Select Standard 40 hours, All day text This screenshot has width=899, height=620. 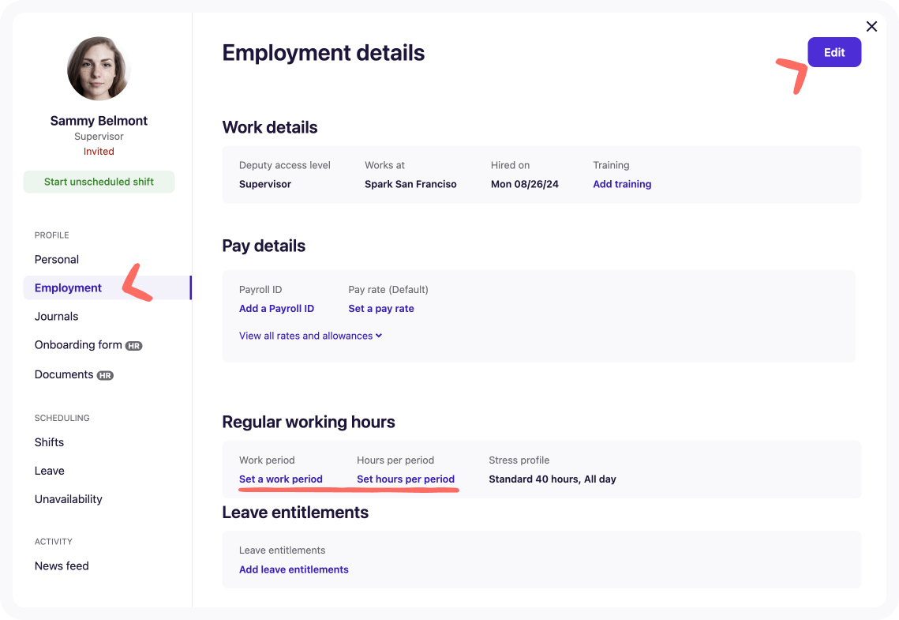(553, 479)
